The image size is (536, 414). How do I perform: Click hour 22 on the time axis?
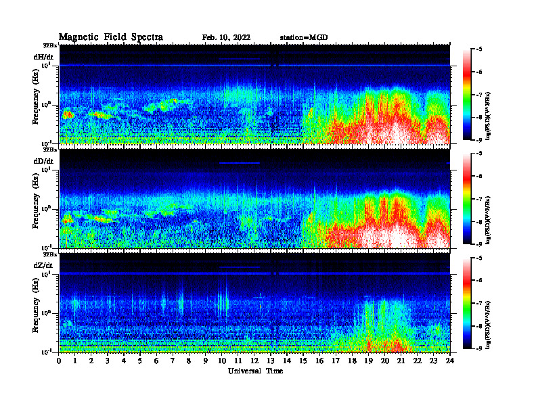(418, 361)
